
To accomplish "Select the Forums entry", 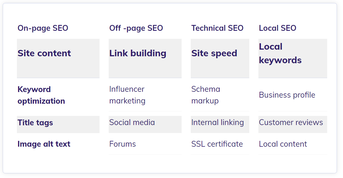I will pyautogui.click(x=123, y=144).
